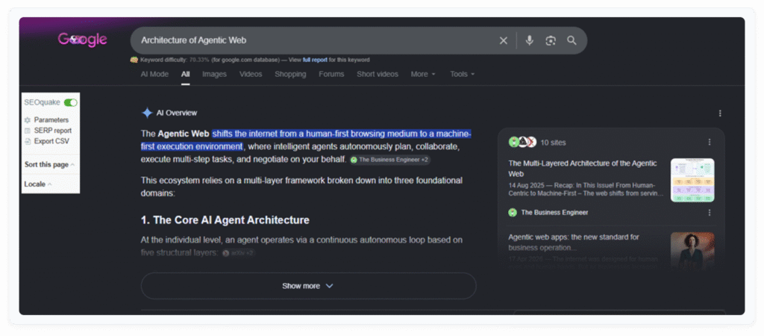
Task: Switch to Shopping tab
Action: (290, 74)
